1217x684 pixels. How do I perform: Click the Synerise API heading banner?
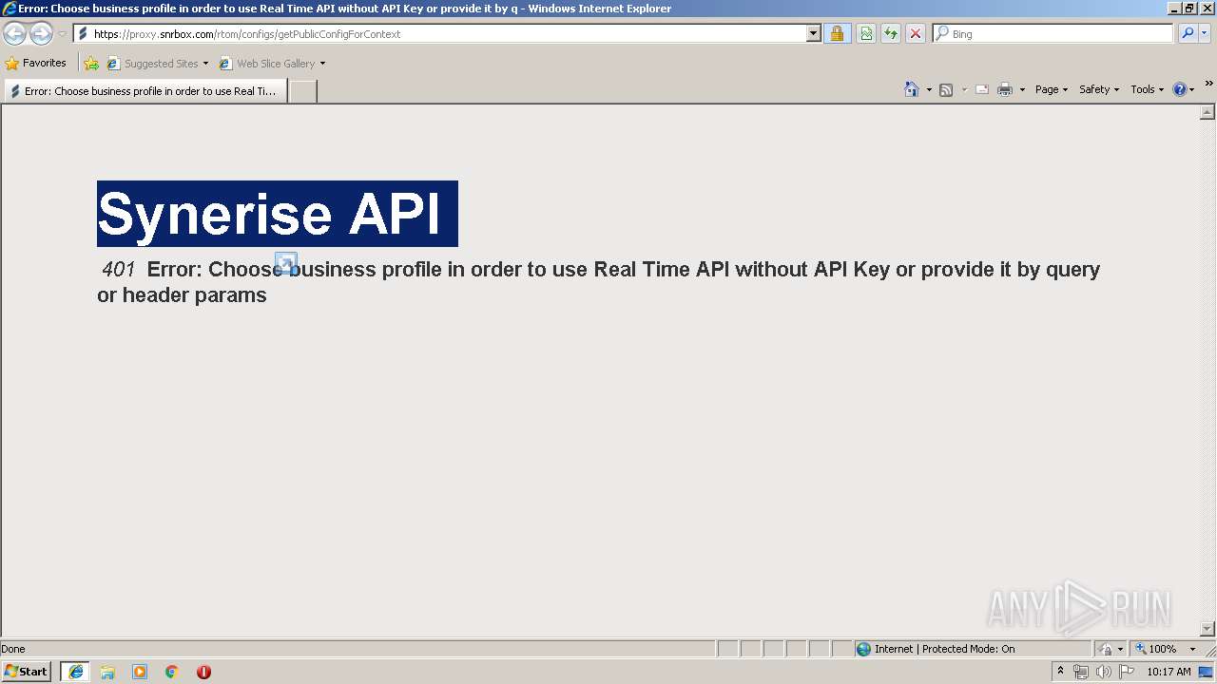(278, 214)
